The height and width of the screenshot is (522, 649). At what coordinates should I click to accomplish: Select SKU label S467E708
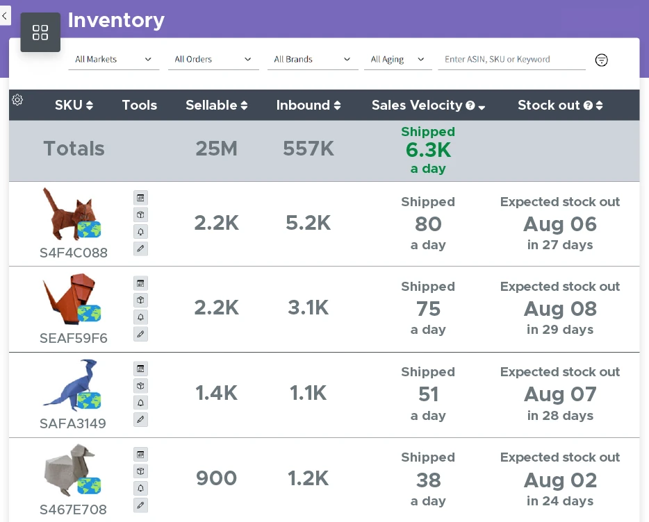73,510
